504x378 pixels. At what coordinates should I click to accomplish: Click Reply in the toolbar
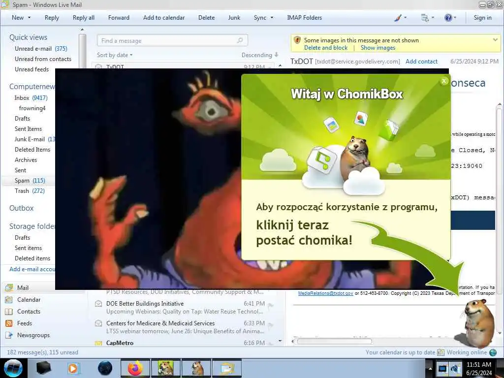tap(52, 18)
